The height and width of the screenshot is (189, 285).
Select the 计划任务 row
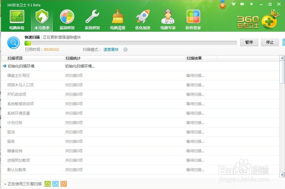pyautogui.click(x=140, y=122)
